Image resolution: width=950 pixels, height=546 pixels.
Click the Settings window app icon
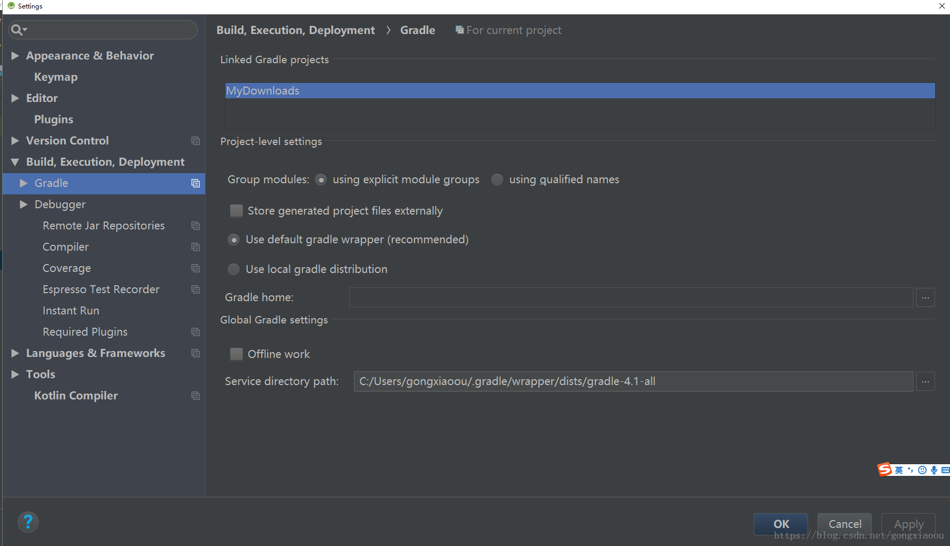point(11,6)
